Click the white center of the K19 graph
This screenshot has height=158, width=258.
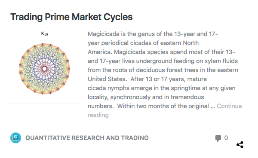tap(44, 69)
